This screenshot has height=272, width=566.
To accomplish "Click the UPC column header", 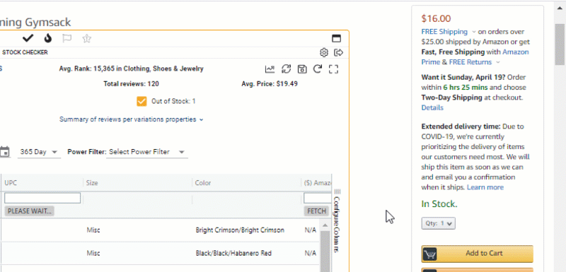I will [x=11, y=183].
